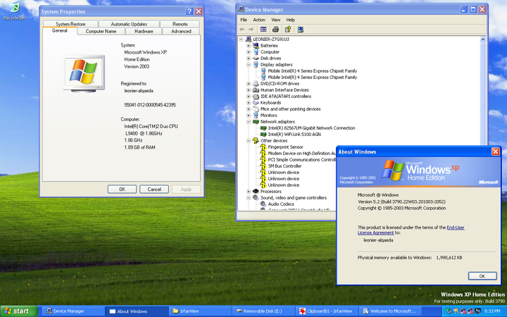The width and height of the screenshot is (507, 317).
Task: Click the Back arrow in Device Manager toolbar
Action: pos(242,30)
